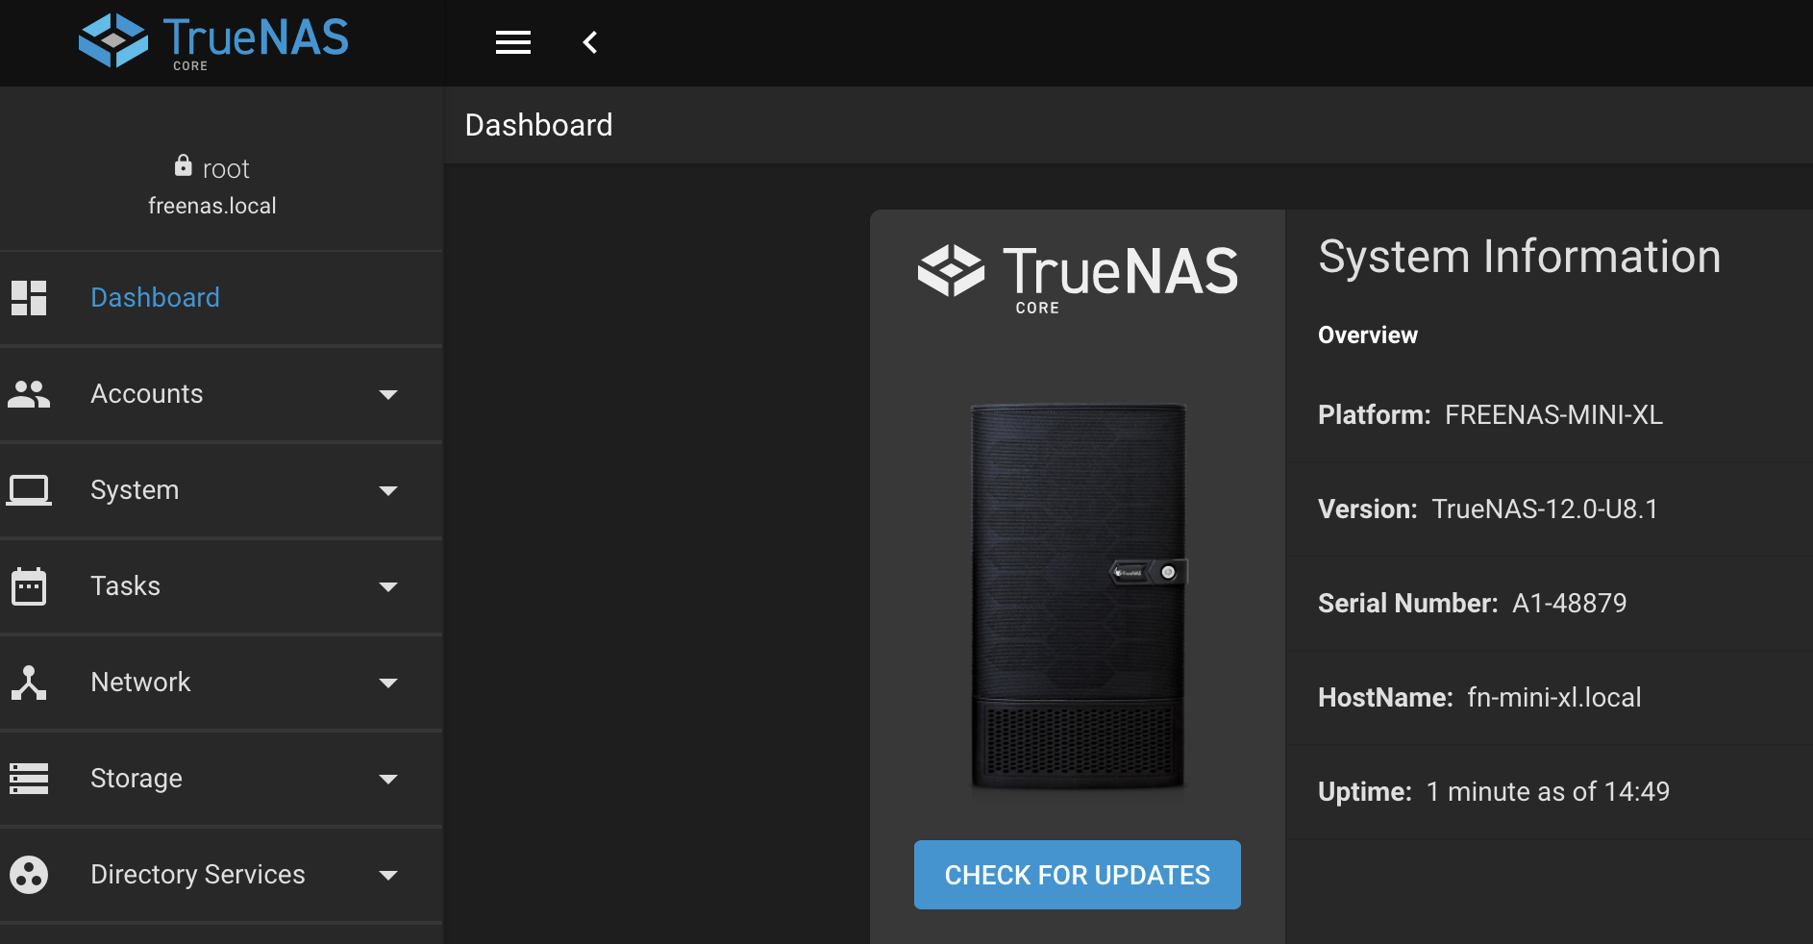Open the System menu
Screen dimensions: 1813x944
pos(221,490)
